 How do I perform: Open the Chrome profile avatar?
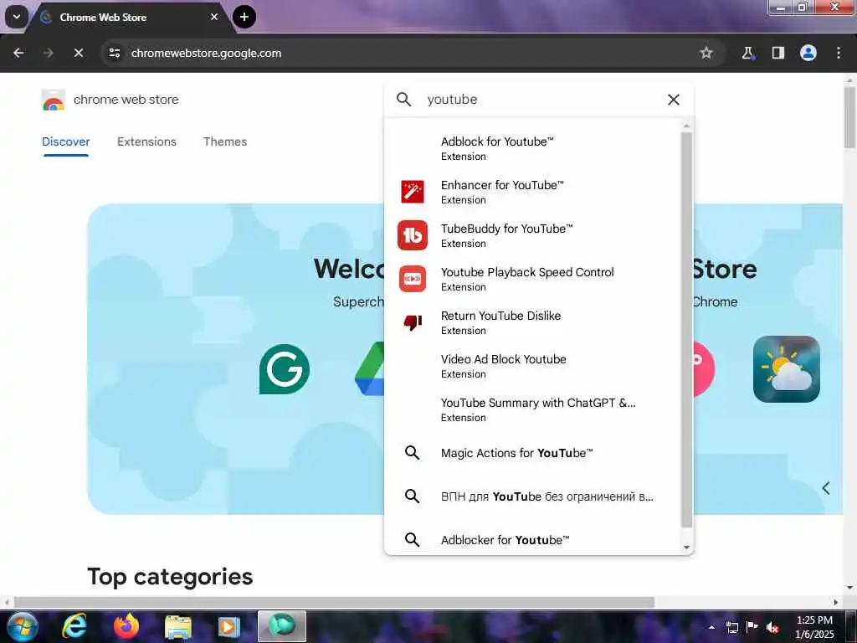(x=808, y=53)
